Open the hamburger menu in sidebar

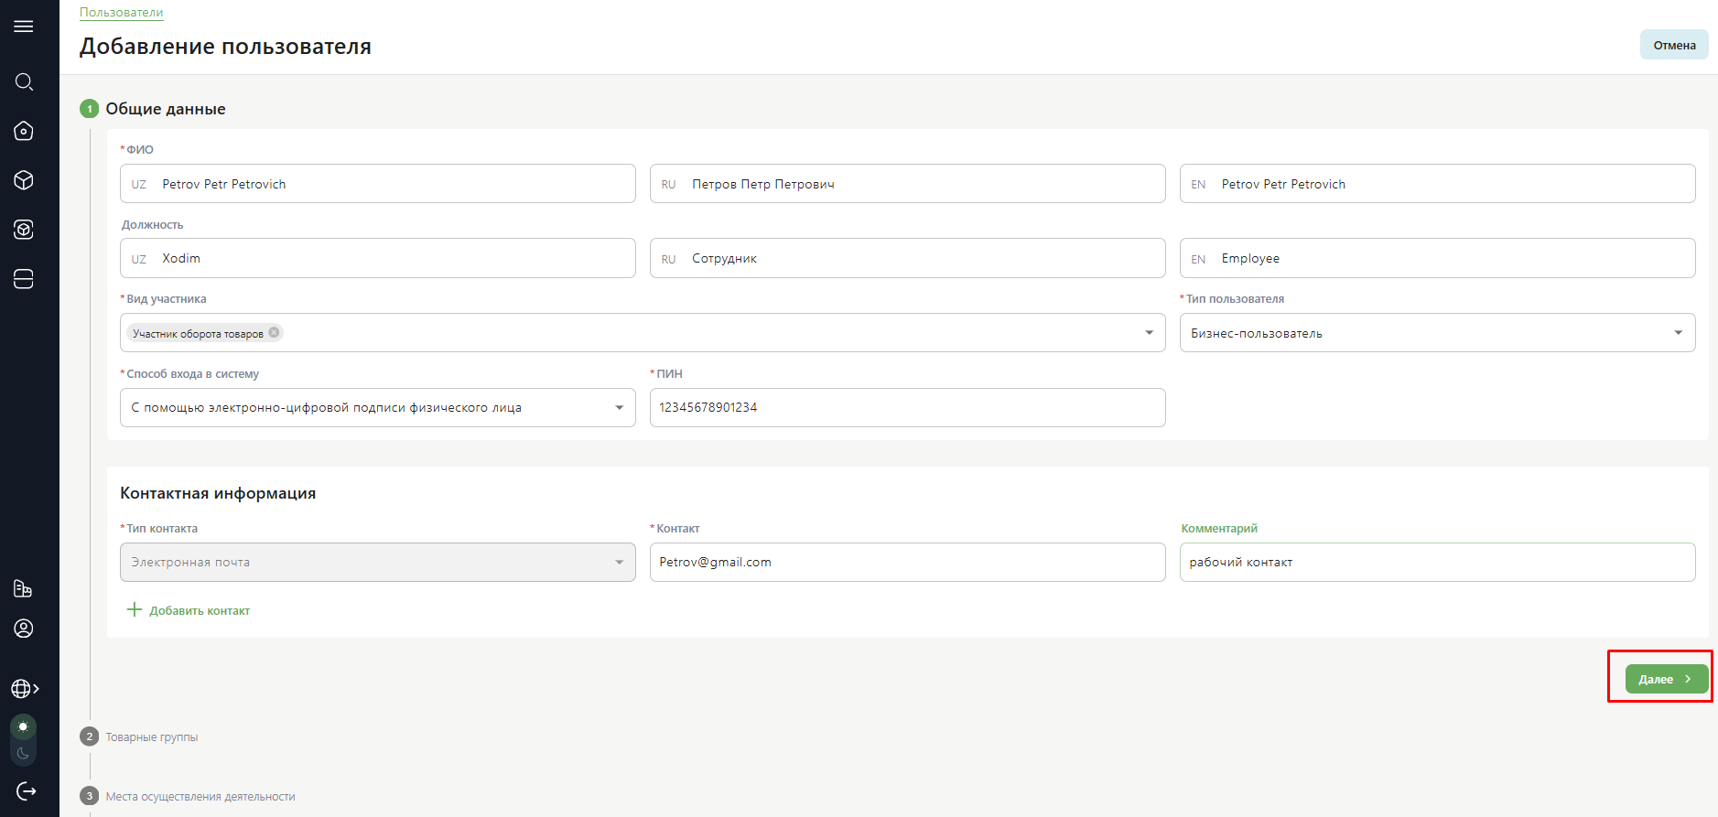tap(24, 27)
